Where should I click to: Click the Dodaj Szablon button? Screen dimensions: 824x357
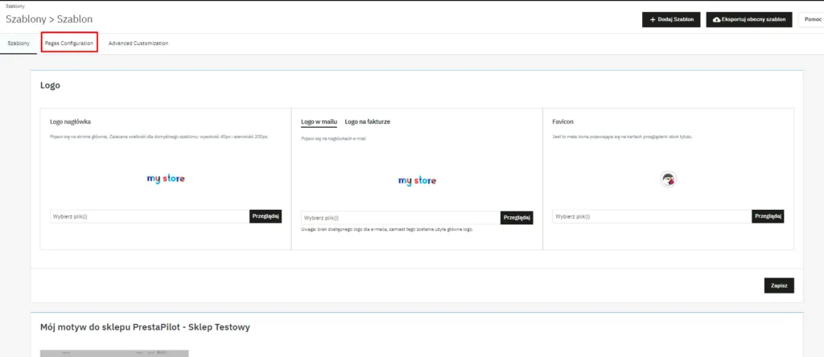(x=671, y=19)
